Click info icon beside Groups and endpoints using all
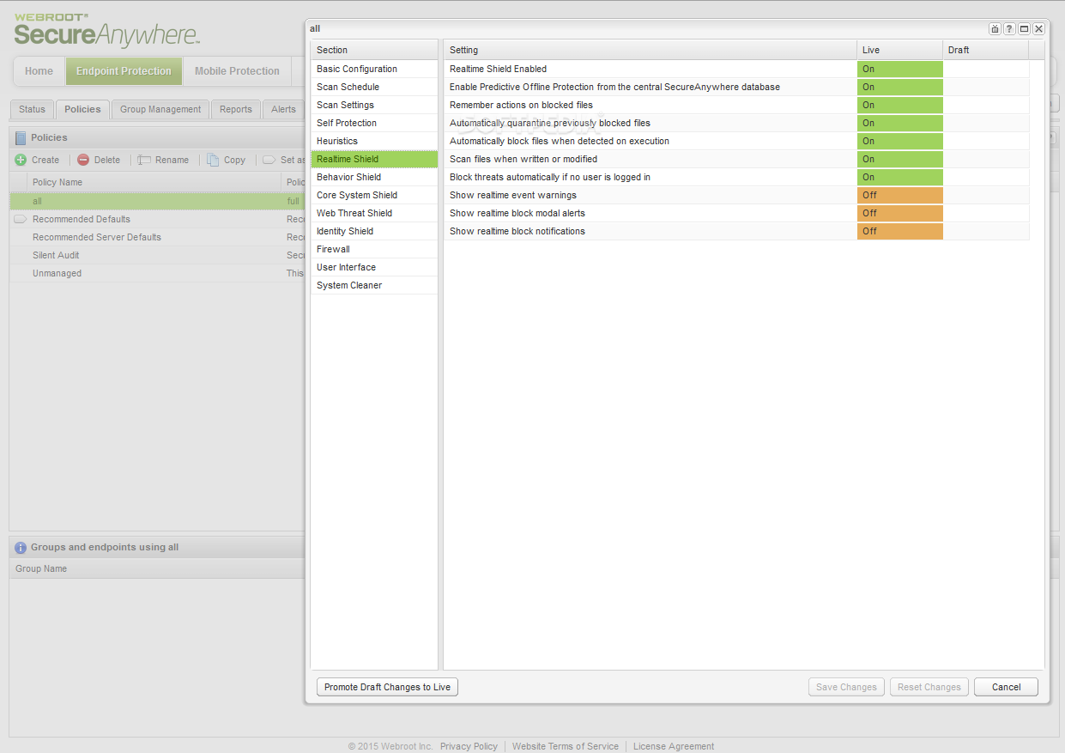Viewport: 1065px width, 753px height. click(21, 547)
